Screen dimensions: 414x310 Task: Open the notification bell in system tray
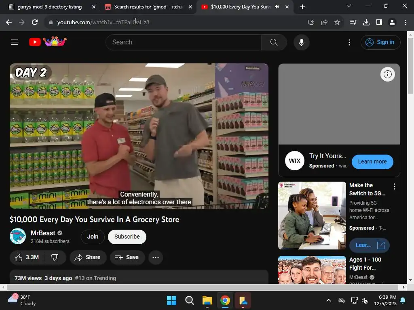(403, 300)
